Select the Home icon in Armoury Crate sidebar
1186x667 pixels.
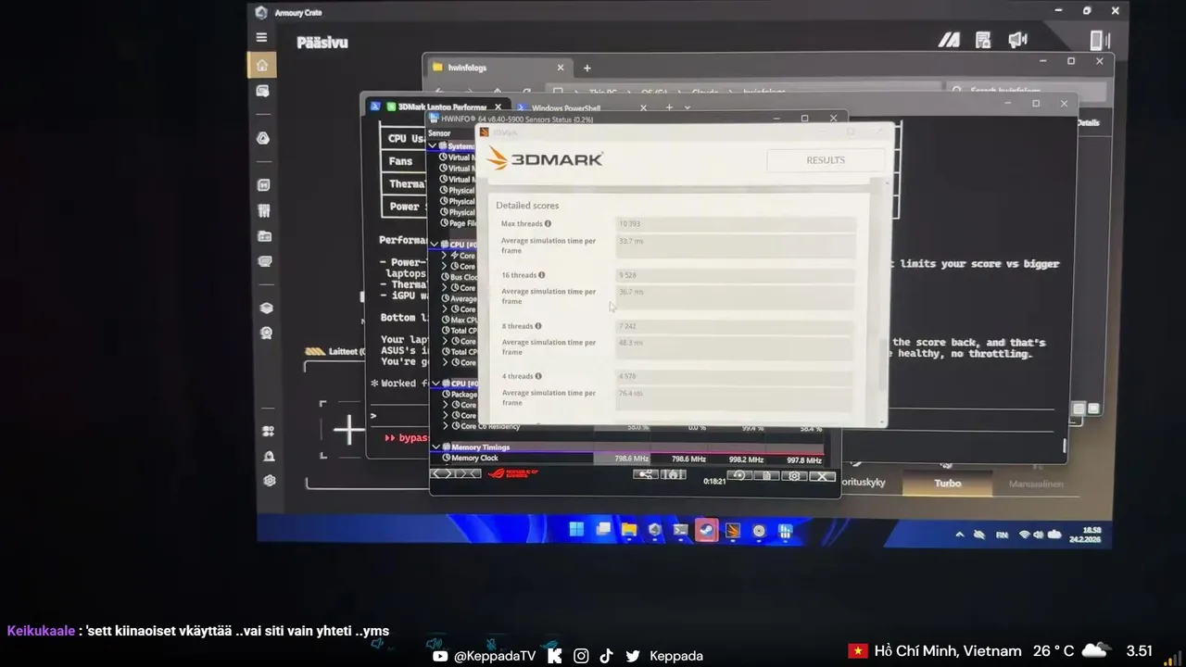pyautogui.click(x=262, y=65)
